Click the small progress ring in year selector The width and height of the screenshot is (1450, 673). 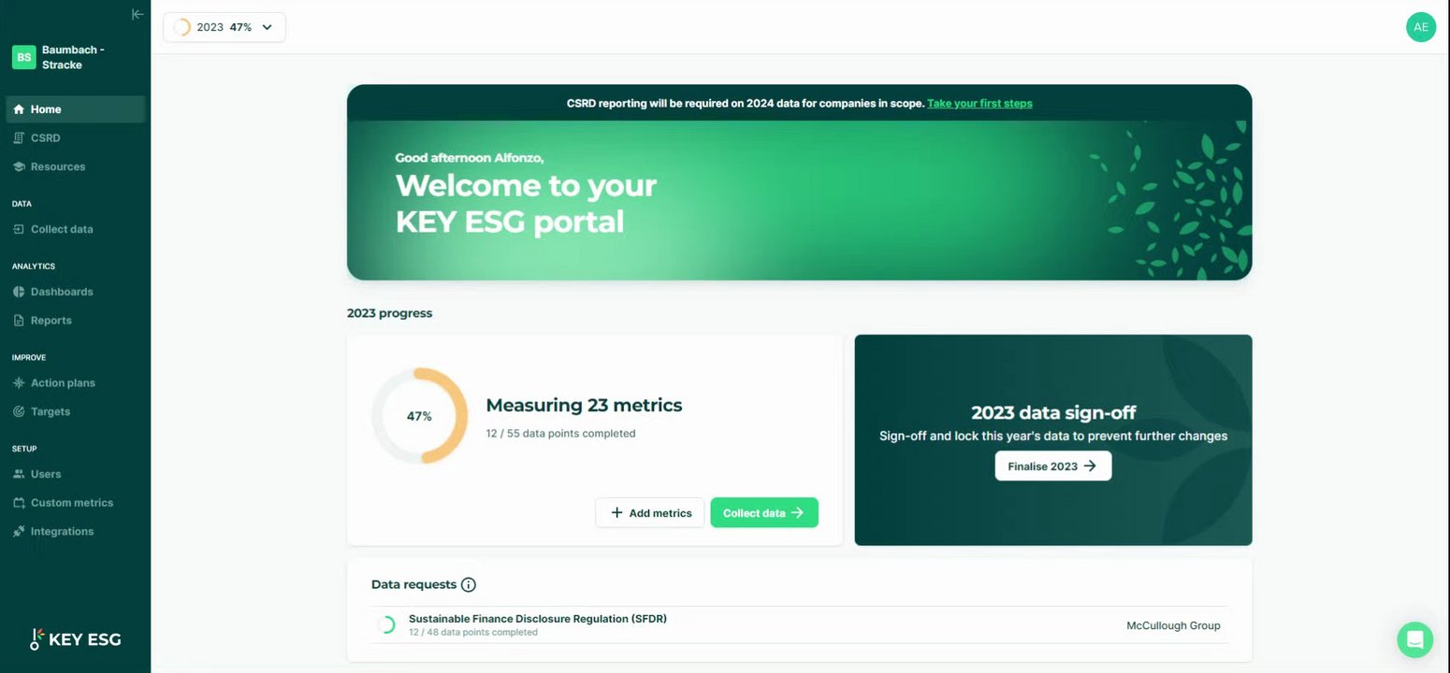tap(181, 27)
